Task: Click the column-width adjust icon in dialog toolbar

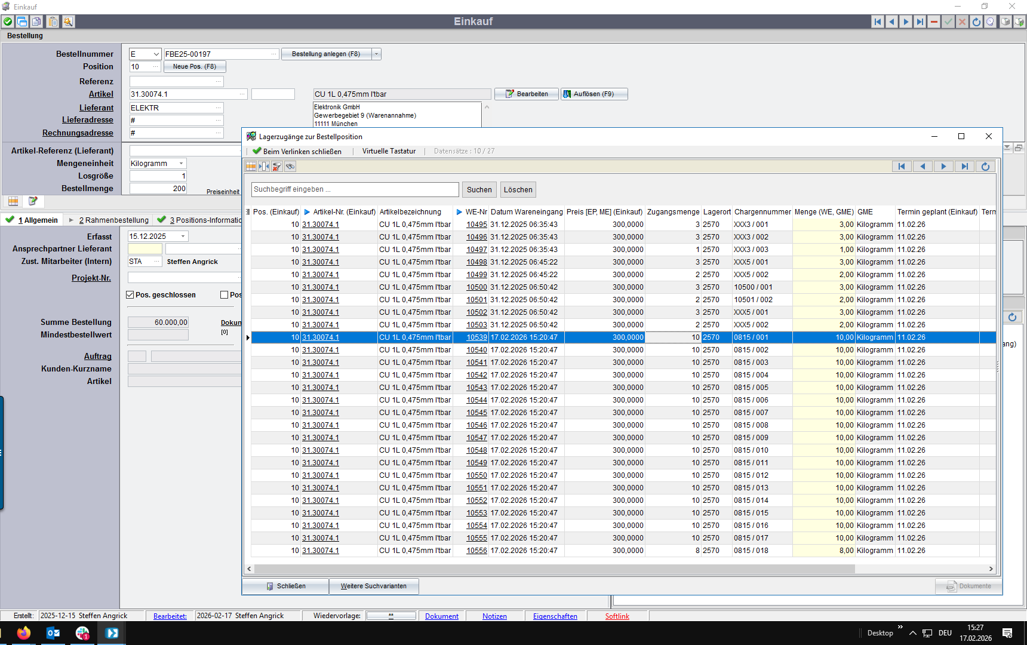Action: 264,167
